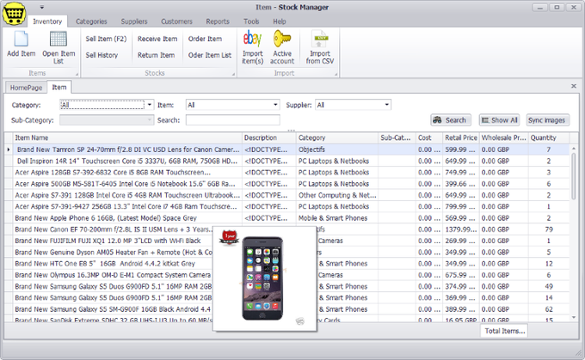Image resolution: width=585 pixels, height=360 pixels.
Task: Open the Item filter dropdown
Action: 275,105
